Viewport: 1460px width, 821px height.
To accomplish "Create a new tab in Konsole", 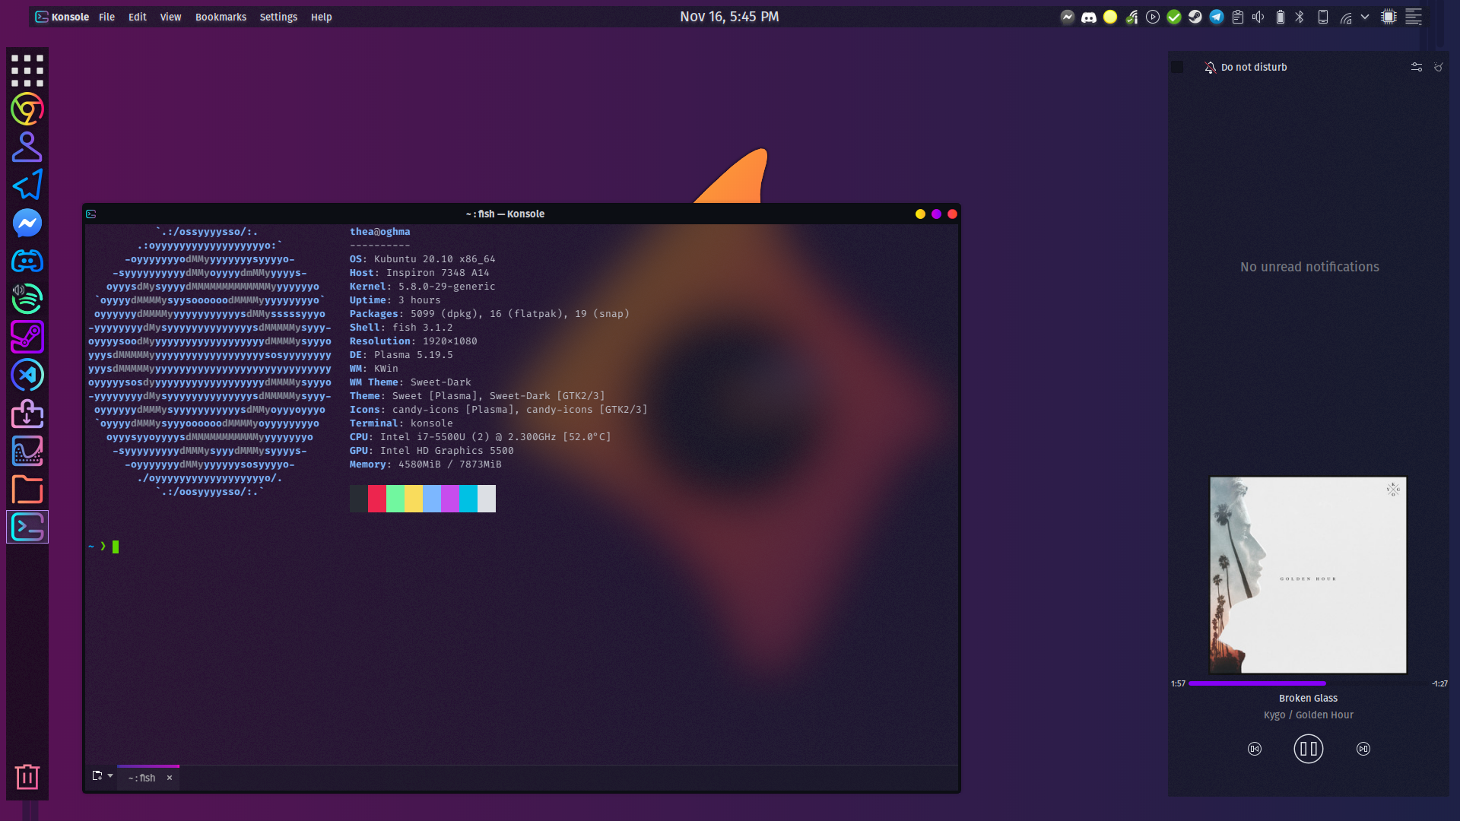I will [x=97, y=775].
